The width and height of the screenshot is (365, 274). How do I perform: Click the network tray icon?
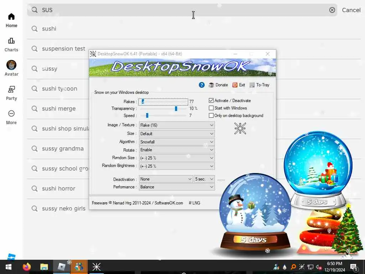tap(310, 267)
